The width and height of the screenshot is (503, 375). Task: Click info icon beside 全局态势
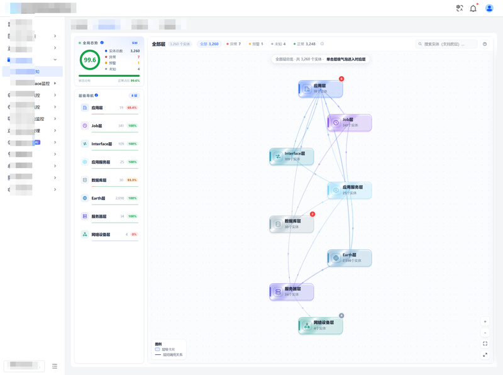102,43
